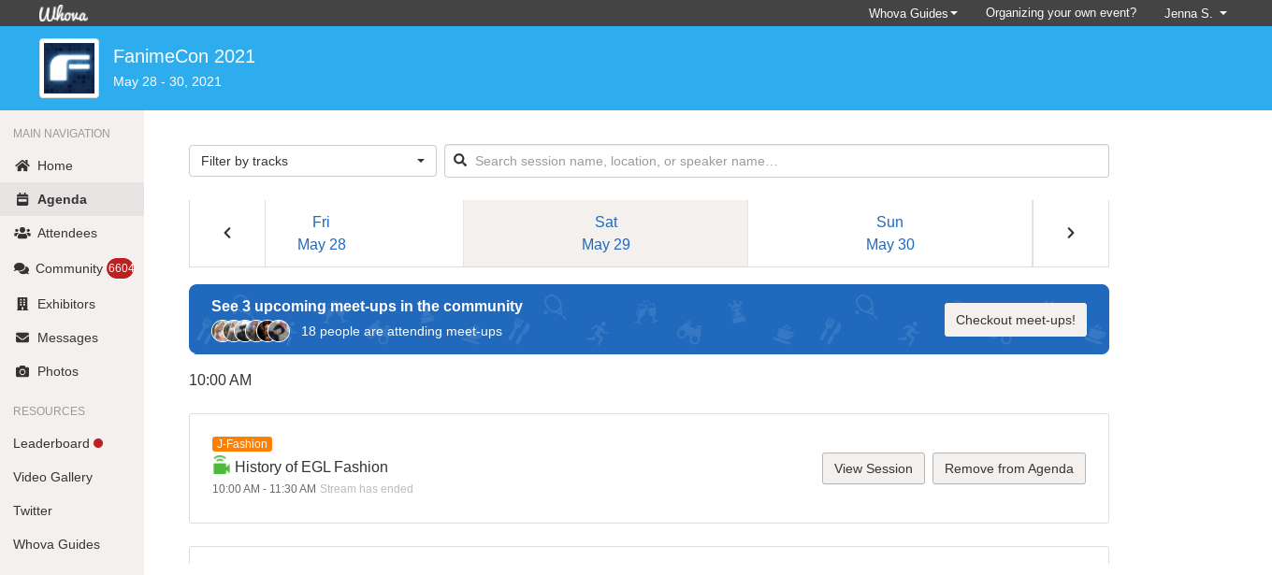Click the Stream has ended status text
The image size is (1272, 575).
[367, 489]
